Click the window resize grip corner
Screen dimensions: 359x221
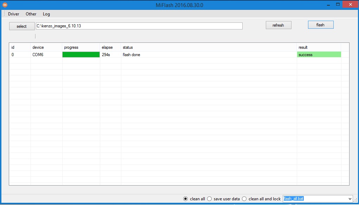coord(355,200)
